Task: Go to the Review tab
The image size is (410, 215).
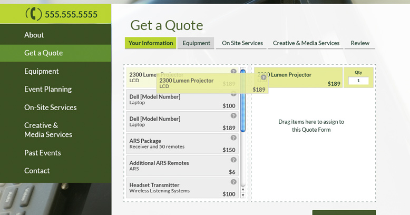Action: [360, 43]
